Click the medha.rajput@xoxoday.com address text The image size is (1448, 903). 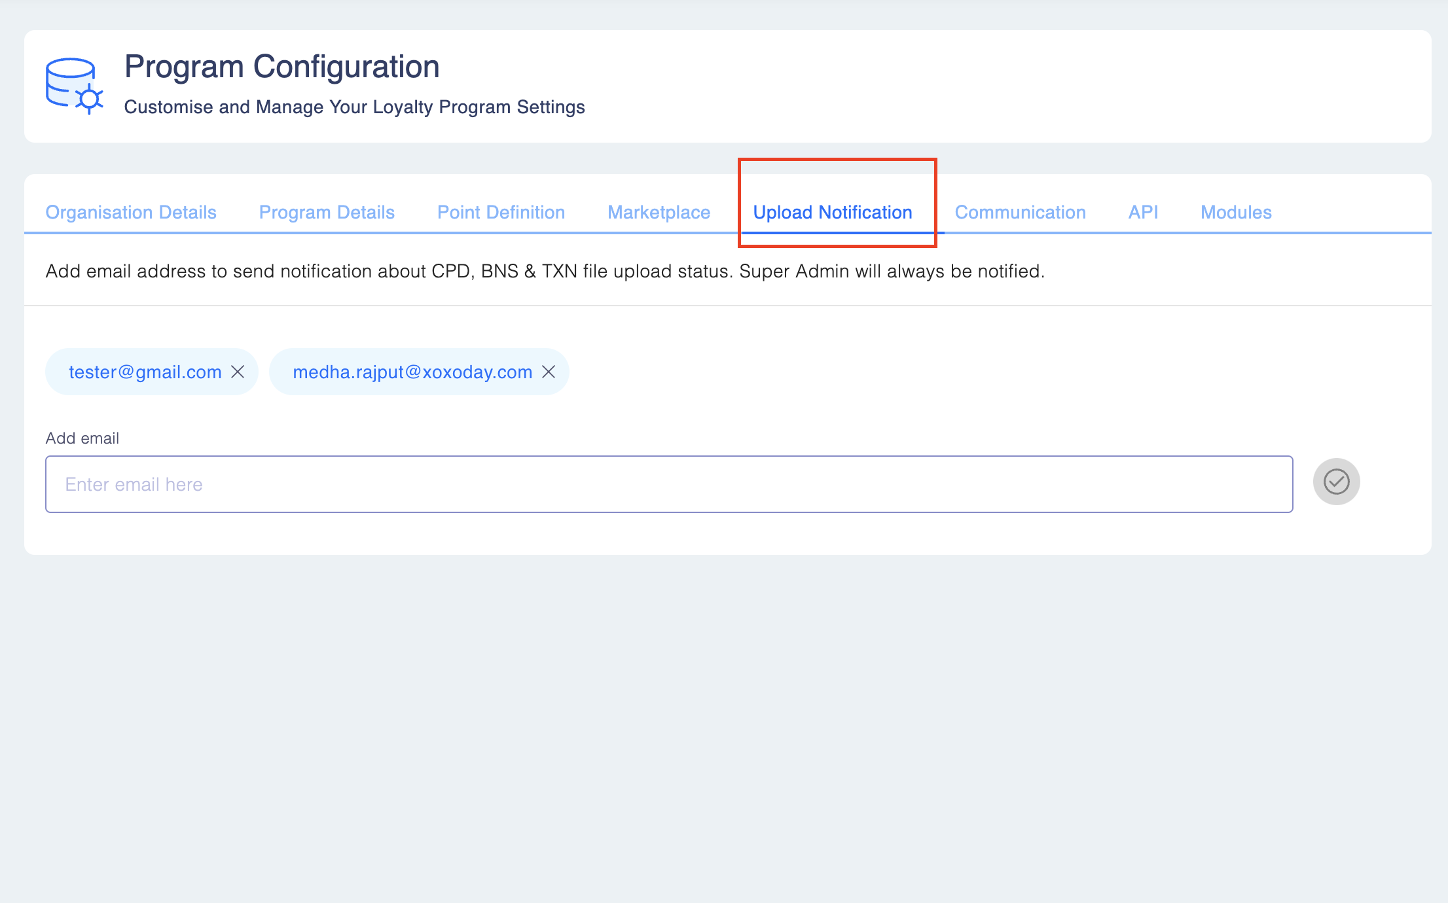(x=412, y=372)
